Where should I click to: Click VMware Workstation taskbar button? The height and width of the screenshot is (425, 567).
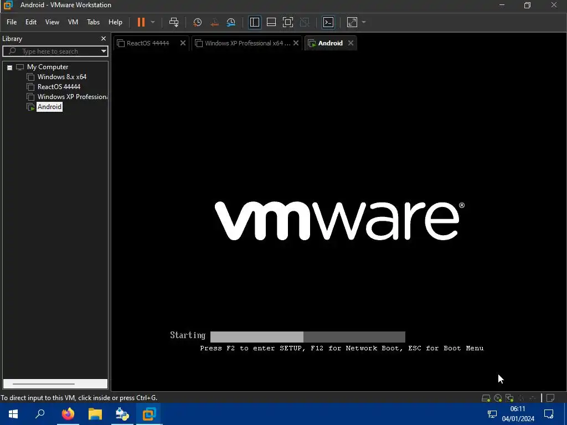click(149, 414)
